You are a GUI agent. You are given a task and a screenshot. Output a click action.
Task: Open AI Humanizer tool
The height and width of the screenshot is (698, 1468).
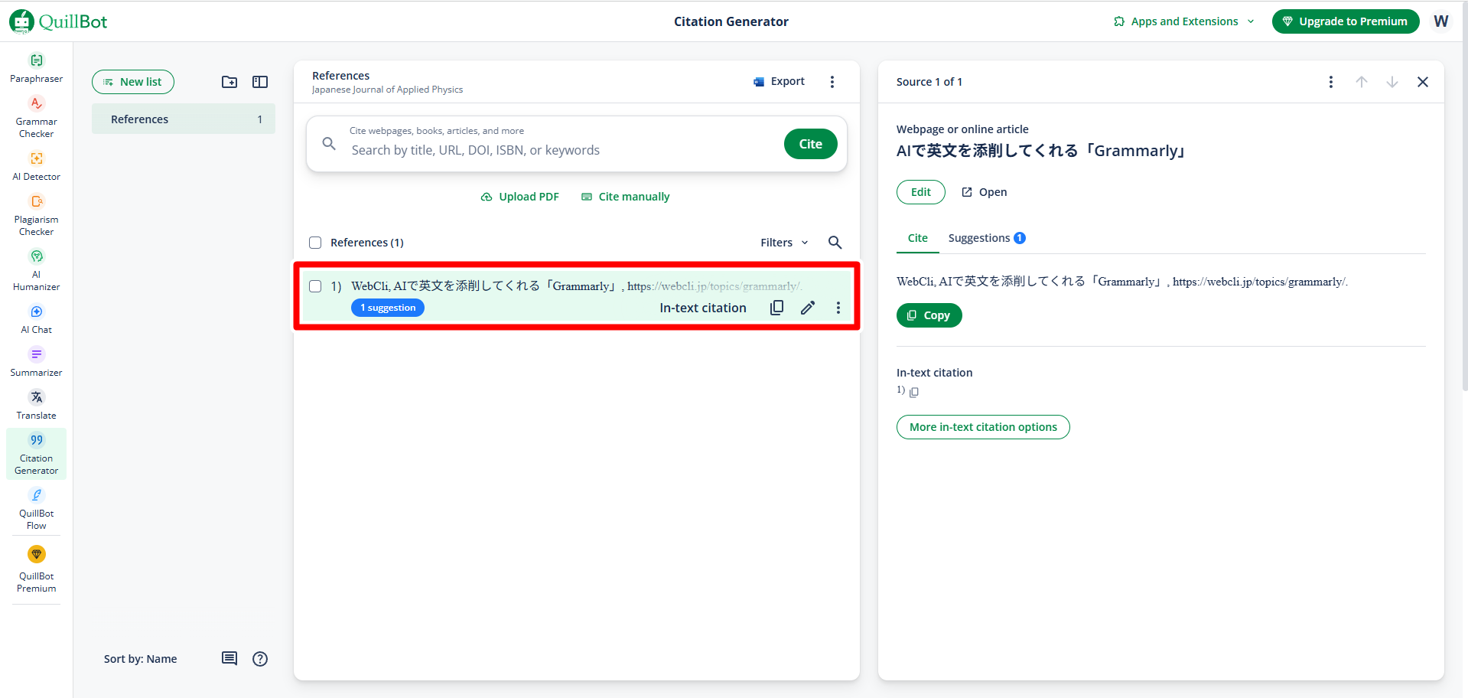[36, 269]
